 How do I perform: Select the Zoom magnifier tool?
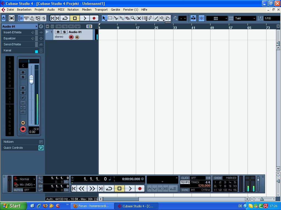click(x=133, y=18)
